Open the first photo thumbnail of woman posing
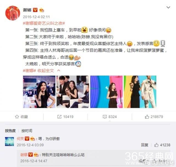 point(39,92)
